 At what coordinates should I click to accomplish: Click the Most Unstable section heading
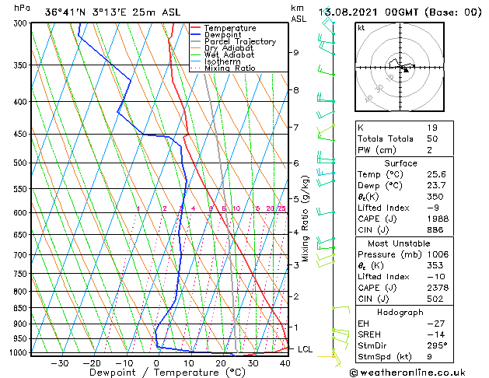click(x=399, y=243)
